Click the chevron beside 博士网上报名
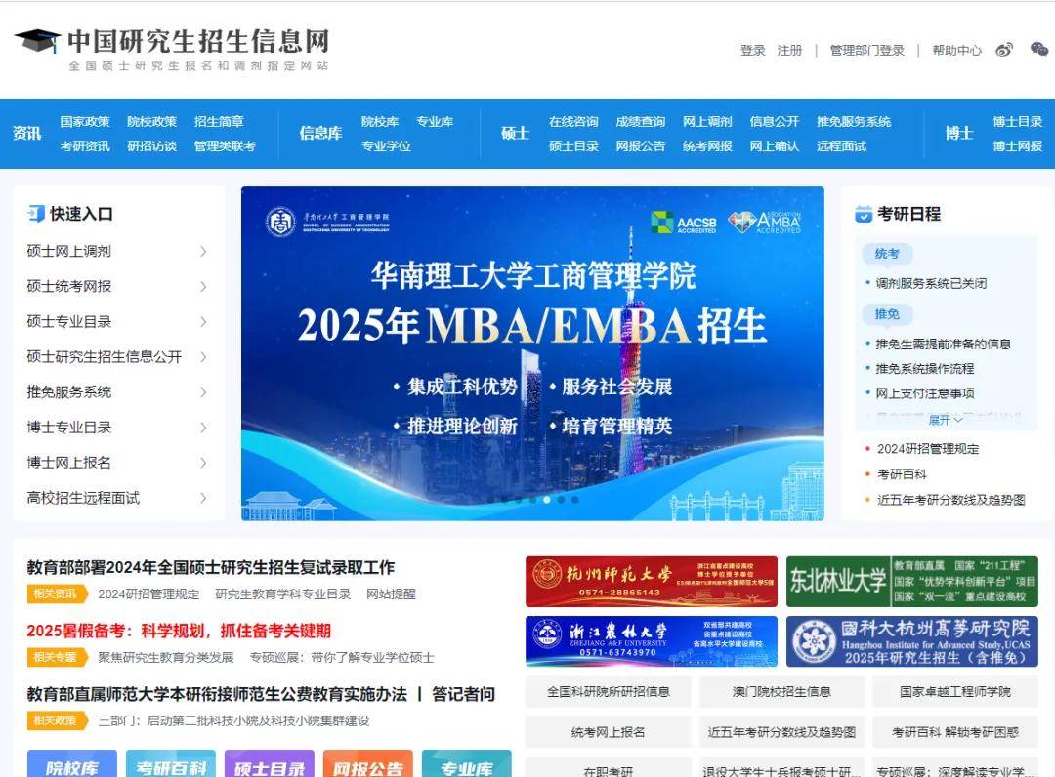This screenshot has width=1055, height=777. click(203, 463)
